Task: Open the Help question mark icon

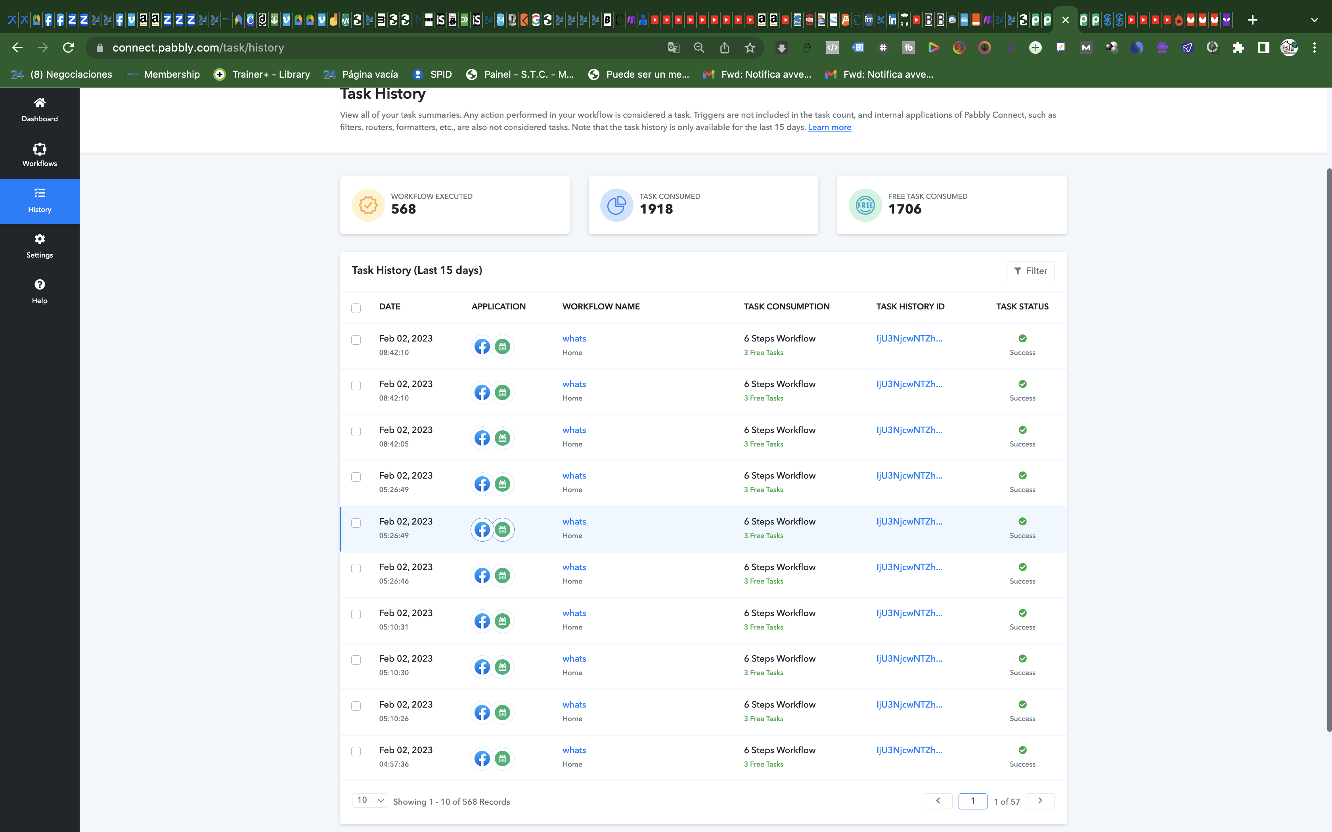Action: click(40, 284)
